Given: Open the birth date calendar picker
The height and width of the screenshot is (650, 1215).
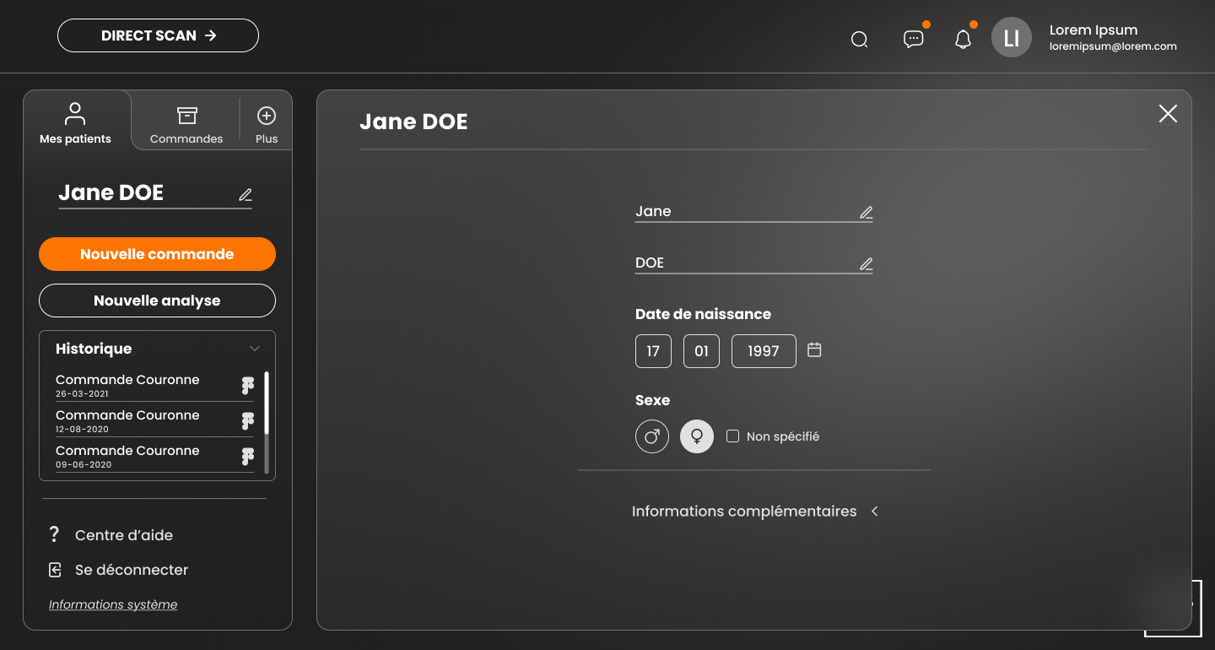Looking at the screenshot, I should (814, 349).
